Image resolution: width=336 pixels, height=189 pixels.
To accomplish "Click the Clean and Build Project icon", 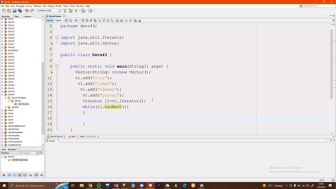I will point(70,10).
